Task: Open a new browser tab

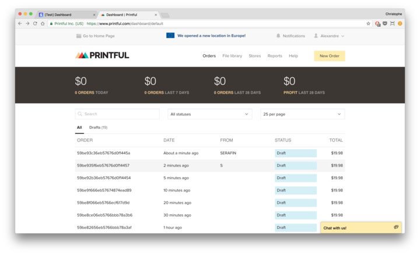Action: [165, 15]
